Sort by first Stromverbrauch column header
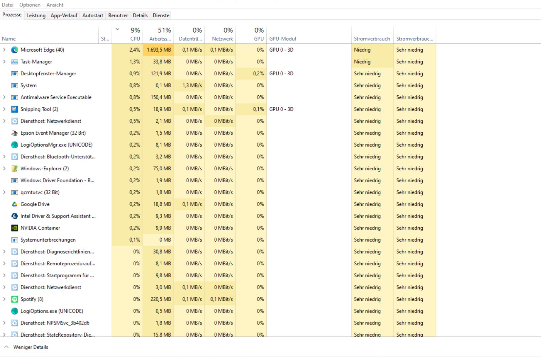This screenshot has width=541, height=357. coord(372,35)
